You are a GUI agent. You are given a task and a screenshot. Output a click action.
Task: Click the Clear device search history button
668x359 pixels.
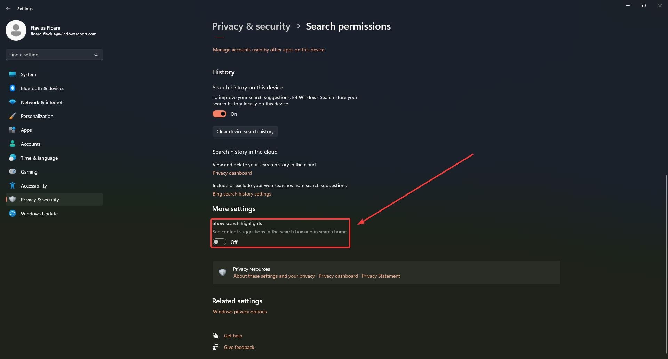245,131
